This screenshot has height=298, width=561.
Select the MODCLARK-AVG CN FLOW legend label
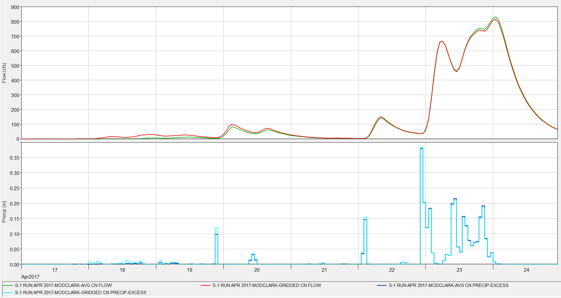[x=63, y=285]
